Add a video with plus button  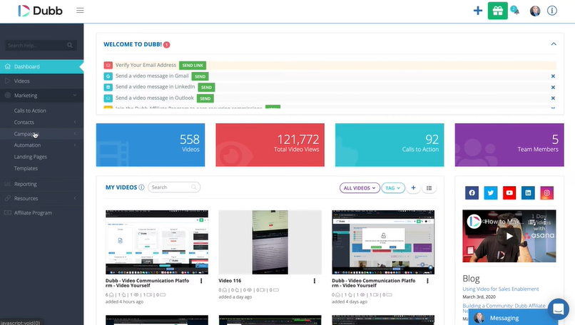tap(413, 188)
